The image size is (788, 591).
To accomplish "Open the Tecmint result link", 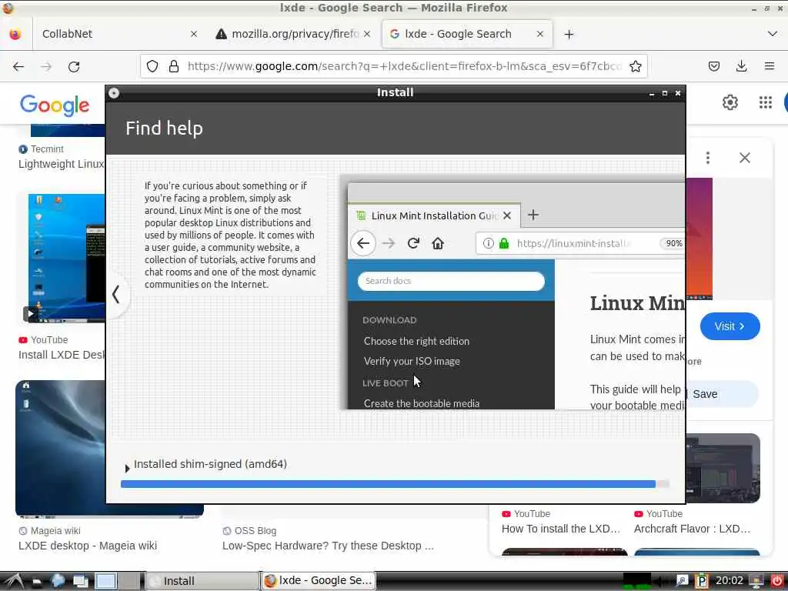I will click(x=62, y=164).
